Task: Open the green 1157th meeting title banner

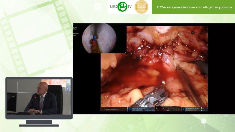Action: (193, 7)
